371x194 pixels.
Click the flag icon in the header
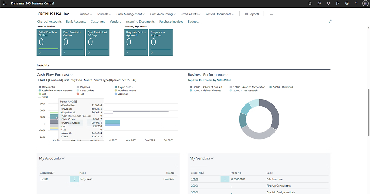338,3
